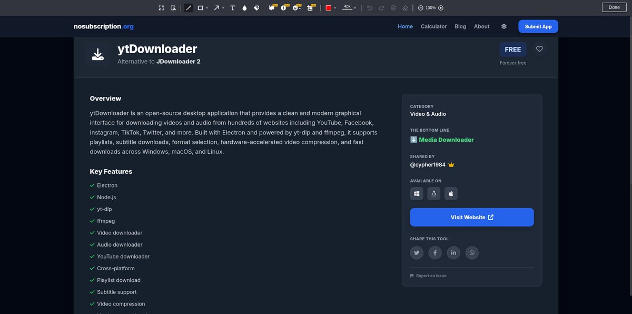Choose the line drawing tool
The height and width of the screenshot is (314, 632).
[189, 8]
